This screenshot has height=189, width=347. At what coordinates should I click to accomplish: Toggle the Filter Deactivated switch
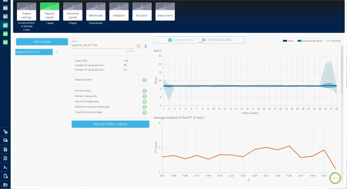(x=202, y=40)
